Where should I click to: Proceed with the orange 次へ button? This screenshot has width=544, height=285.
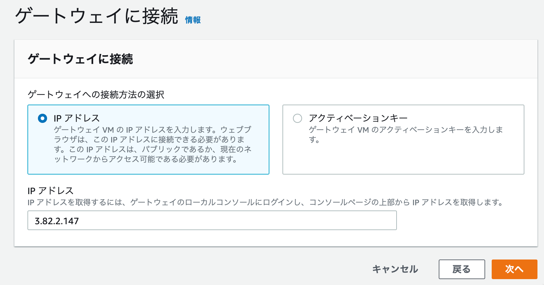pyautogui.click(x=514, y=269)
